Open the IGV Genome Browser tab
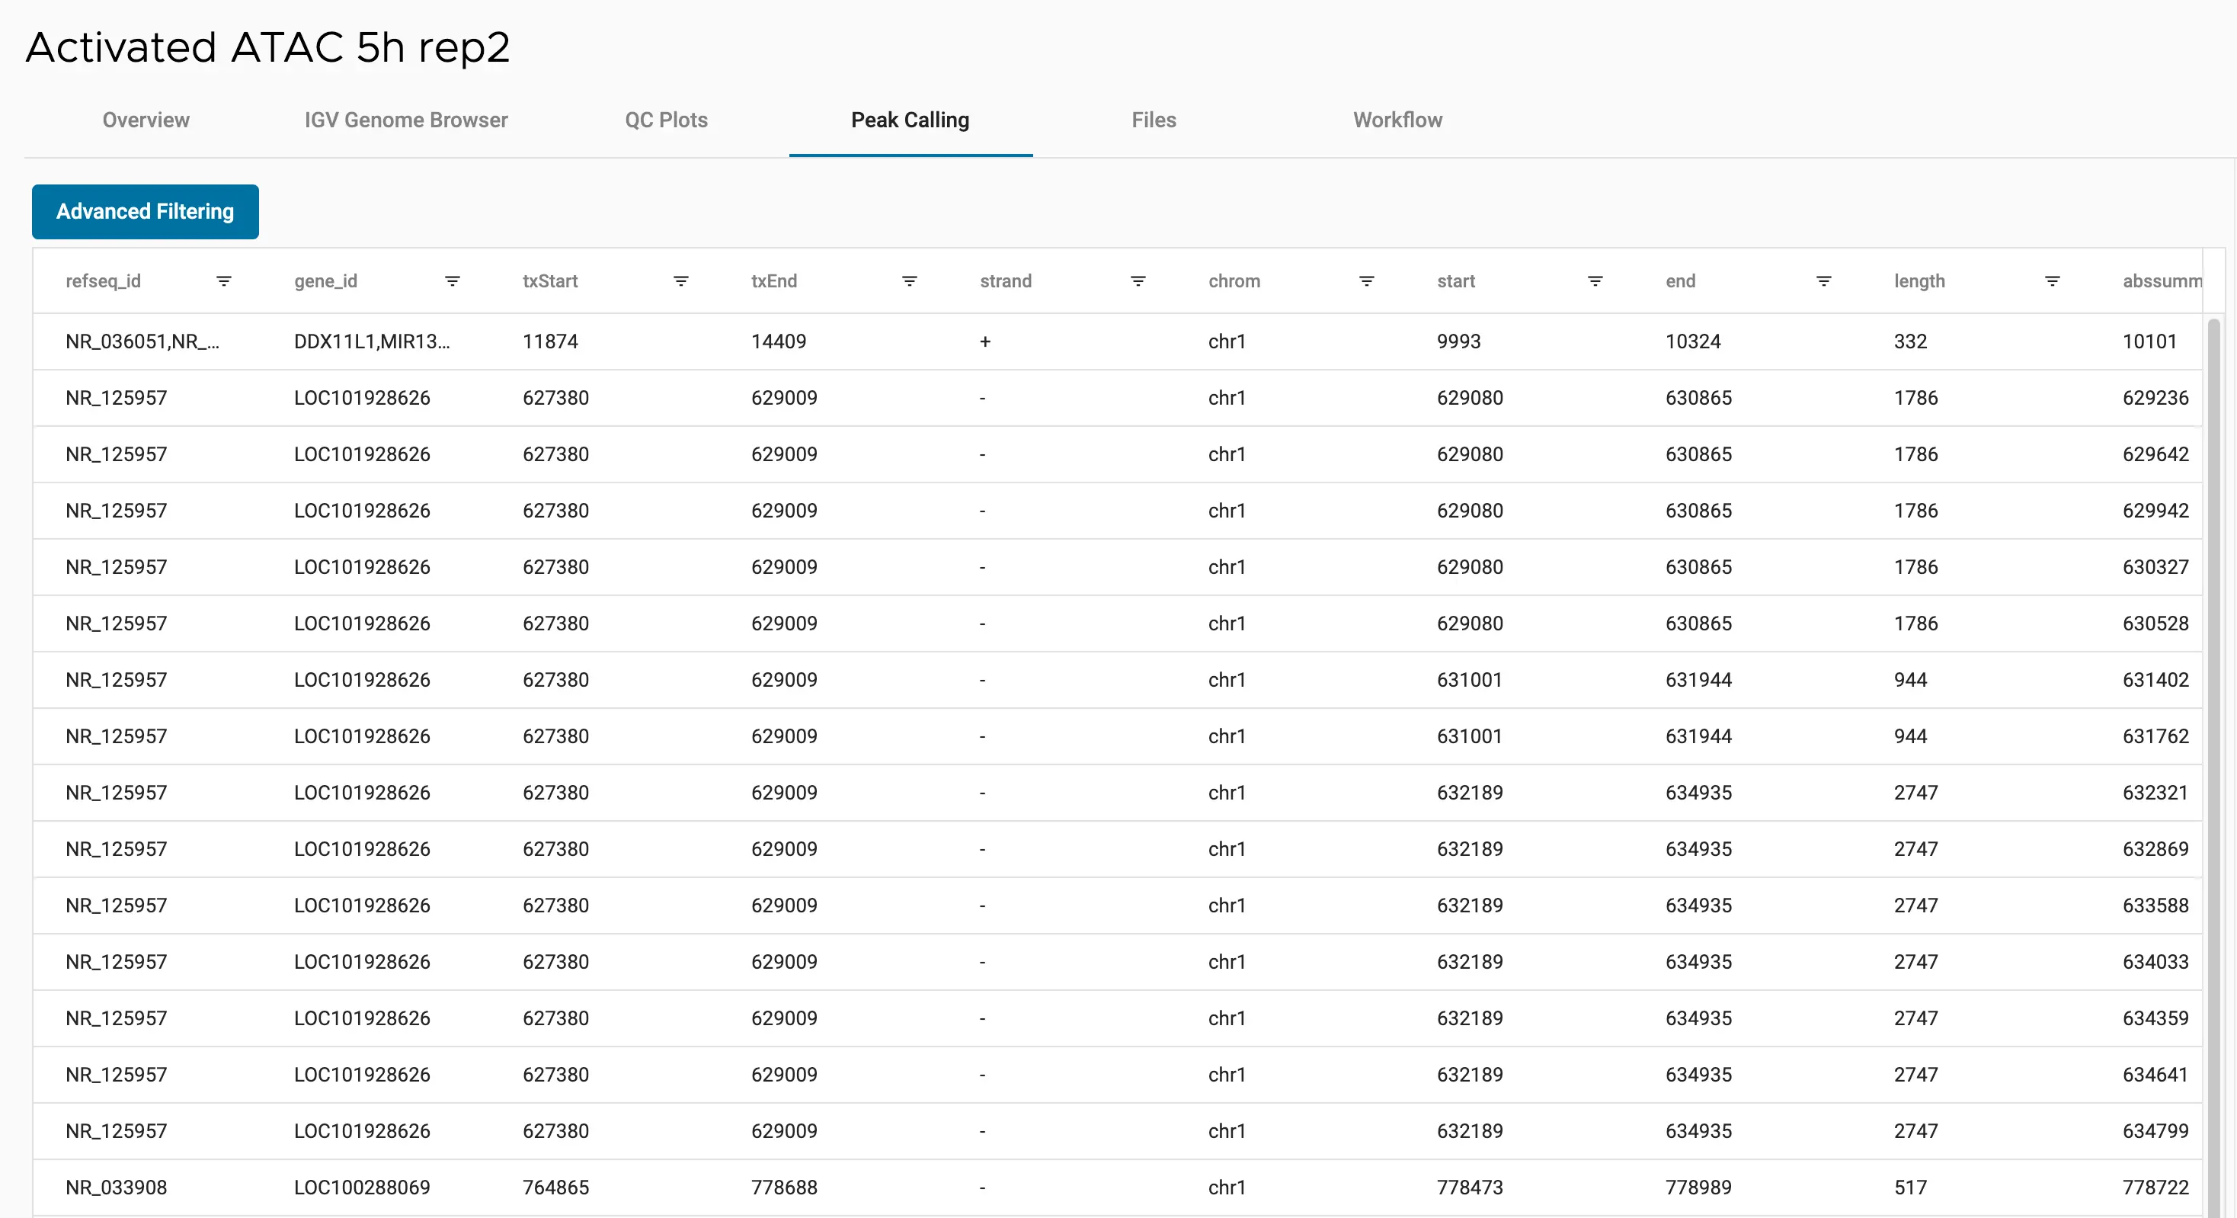This screenshot has width=2237, height=1218. (406, 120)
